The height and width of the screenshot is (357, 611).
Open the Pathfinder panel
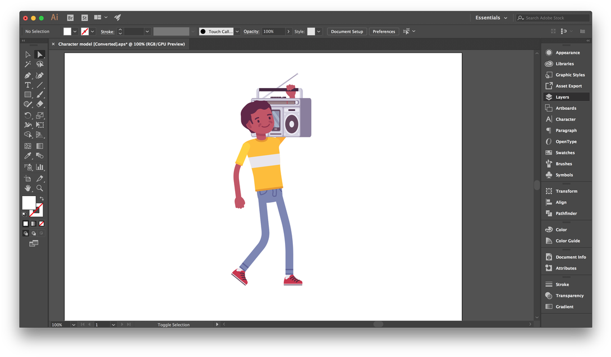(566, 214)
